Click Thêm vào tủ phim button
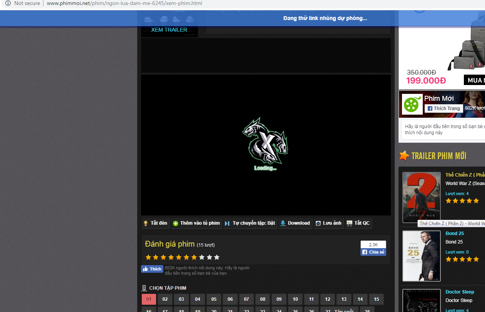Screen dimensions: 485x312 coord(196,223)
